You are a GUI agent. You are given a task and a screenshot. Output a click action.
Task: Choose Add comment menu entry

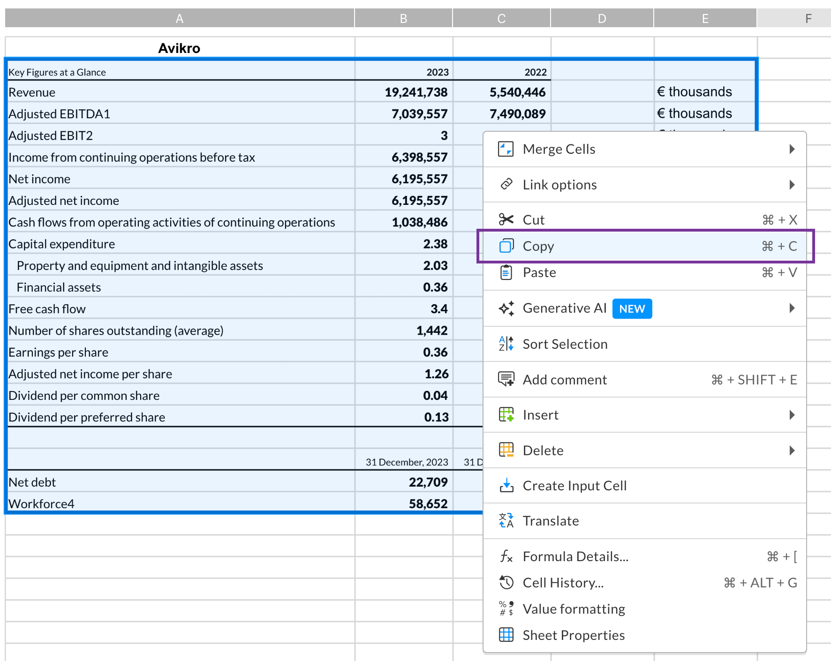click(645, 379)
